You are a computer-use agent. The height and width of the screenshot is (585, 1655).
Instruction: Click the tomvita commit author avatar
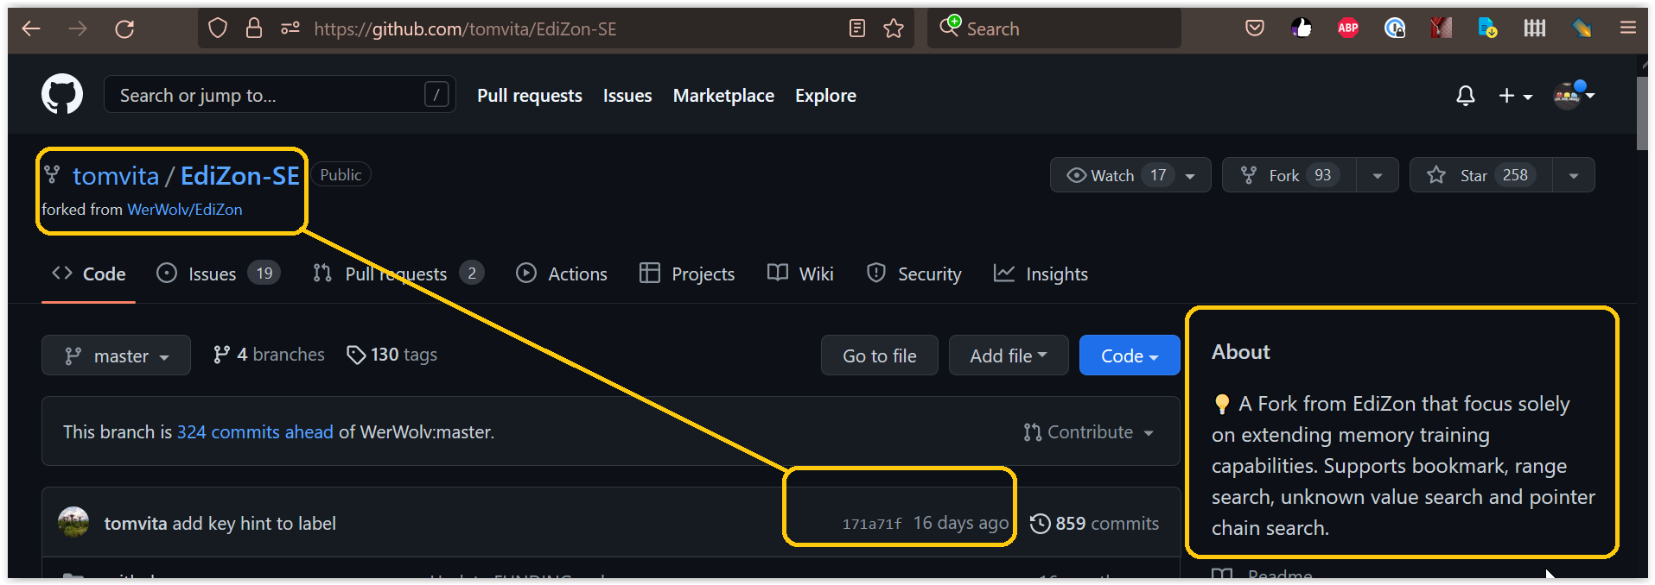(x=73, y=523)
